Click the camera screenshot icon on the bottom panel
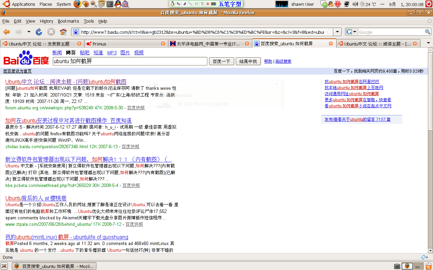 (397, 266)
